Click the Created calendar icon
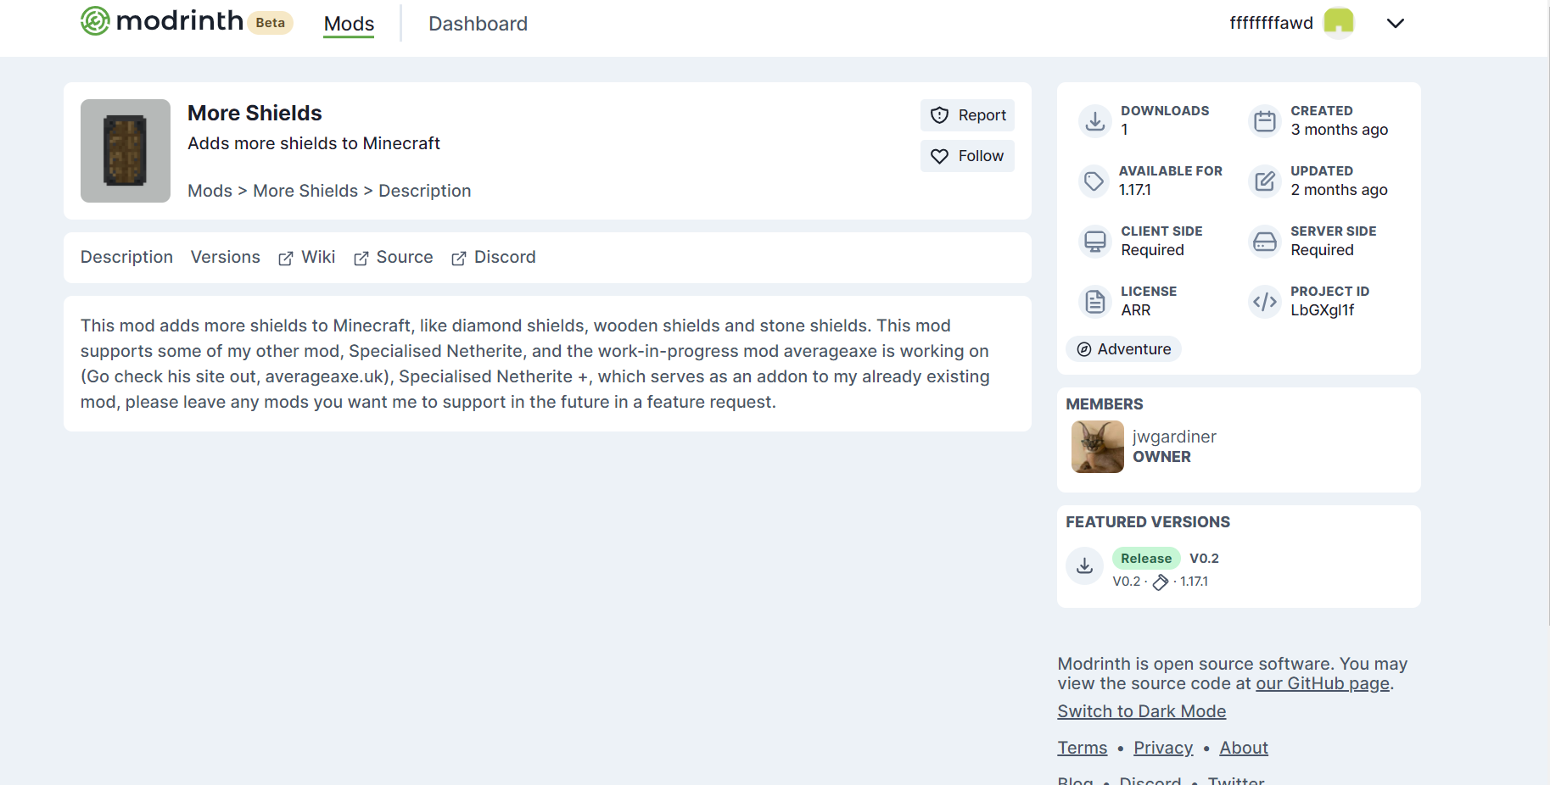The image size is (1550, 785). (x=1264, y=120)
